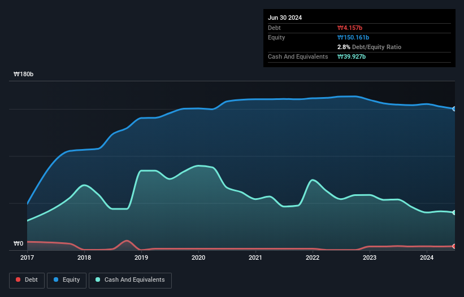Select the teal Cash endpoint marker
The image size is (464, 297).
(454, 212)
